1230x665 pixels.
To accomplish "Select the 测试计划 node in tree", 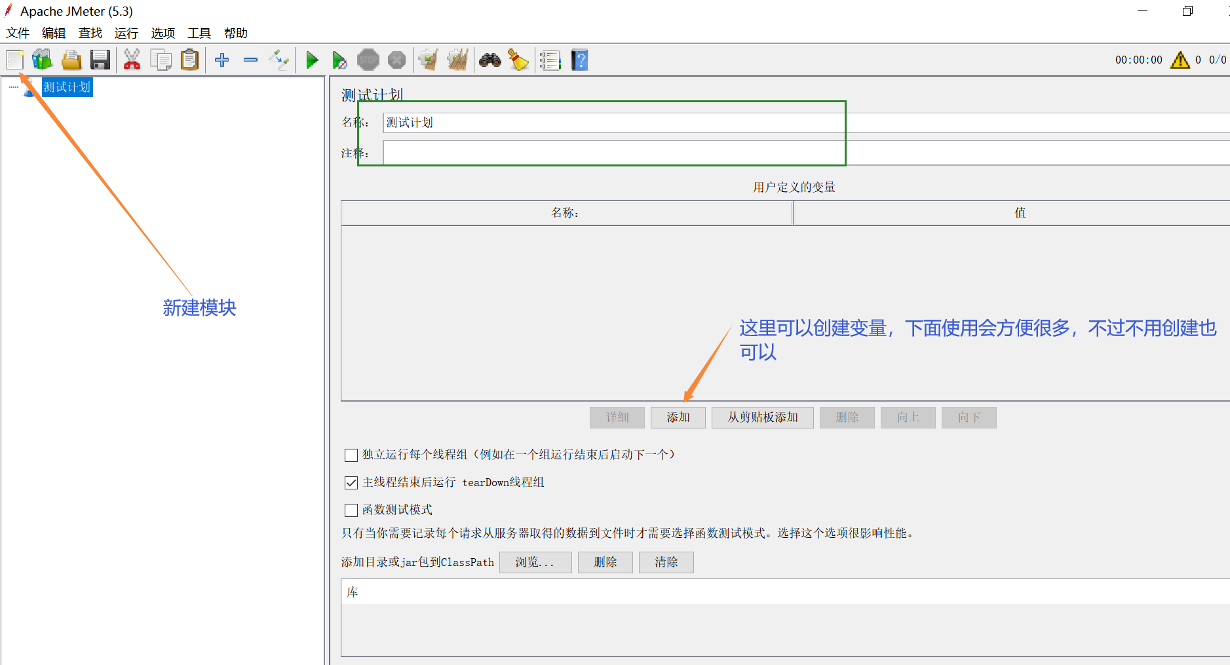I will click(66, 86).
